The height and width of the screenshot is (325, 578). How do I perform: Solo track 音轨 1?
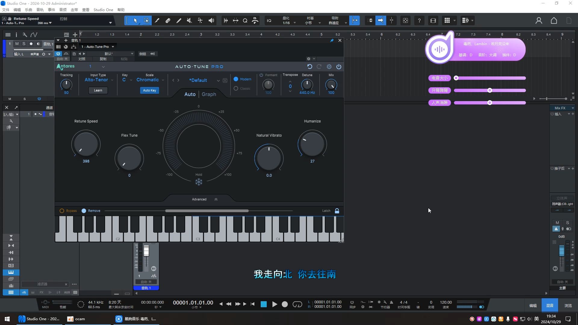(x=24, y=44)
